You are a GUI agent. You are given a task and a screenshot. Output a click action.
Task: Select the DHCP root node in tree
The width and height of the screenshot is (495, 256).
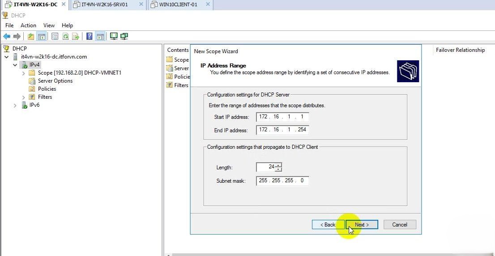pyautogui.click(x=20, y=49)
